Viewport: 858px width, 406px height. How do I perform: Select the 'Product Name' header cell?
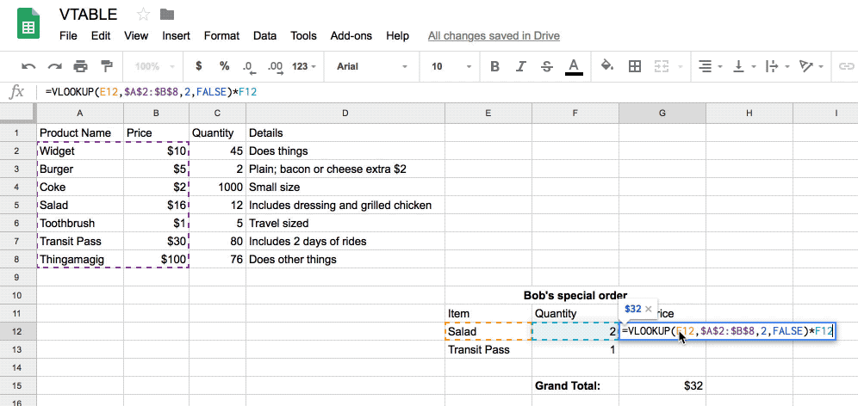[x=80, y=132]
